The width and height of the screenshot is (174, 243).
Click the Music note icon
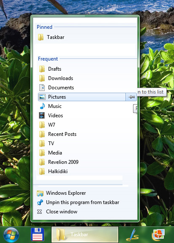coord(42,106)
